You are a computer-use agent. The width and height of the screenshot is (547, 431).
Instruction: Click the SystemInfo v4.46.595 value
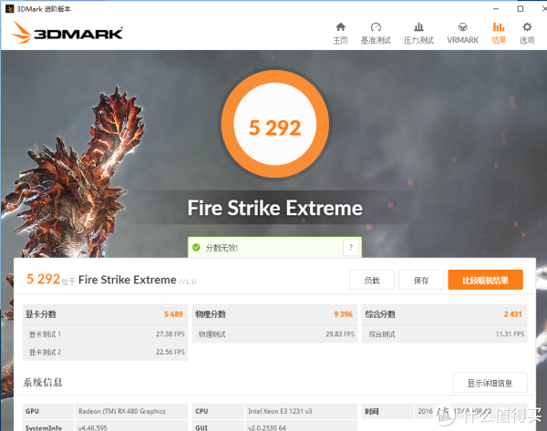[93, 427]
